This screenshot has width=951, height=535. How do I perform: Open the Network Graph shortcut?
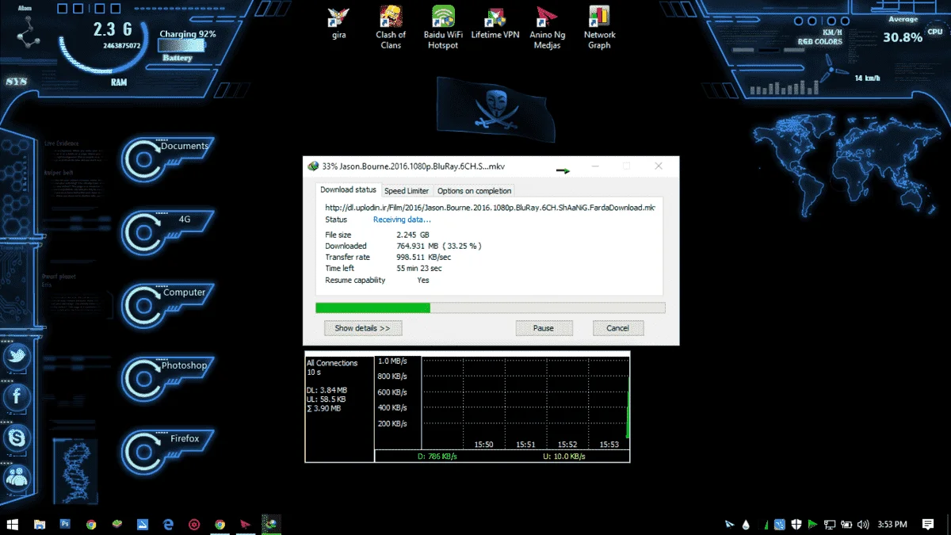pos(599,28)
